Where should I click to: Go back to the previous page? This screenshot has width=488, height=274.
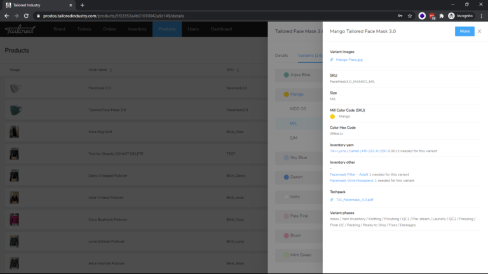(x=6, y=15)
